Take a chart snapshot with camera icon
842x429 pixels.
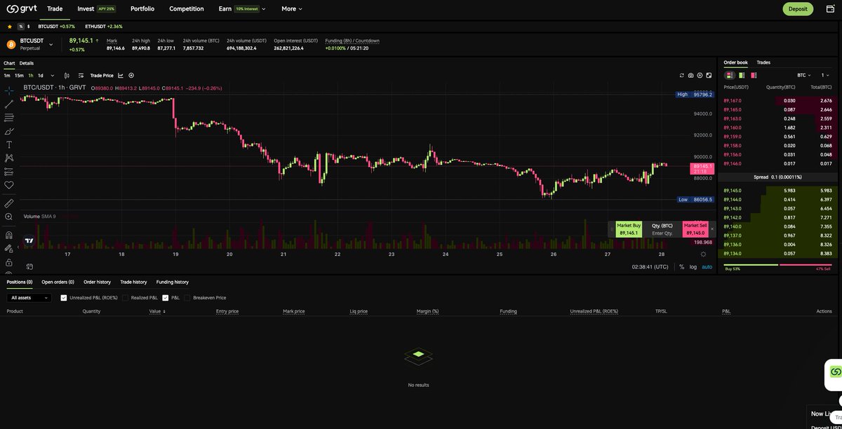point(690,75)
